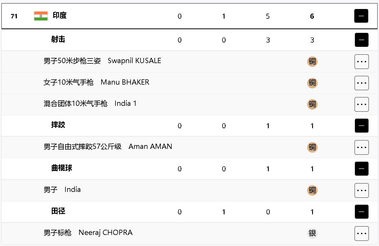The height and width of the screenshot is (246, 379).
Task: Click Neeraj CHOPRA's silver medal badge
Action: click(312, 233)
